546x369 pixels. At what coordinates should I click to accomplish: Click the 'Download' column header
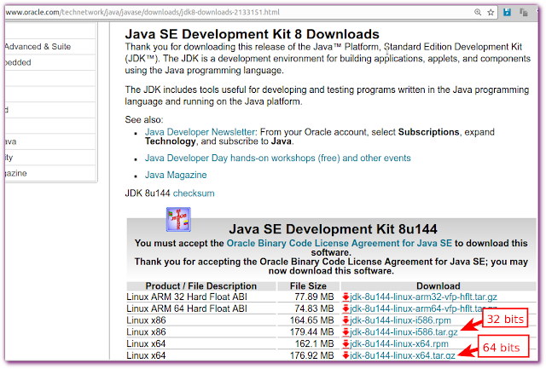[438, 285]
